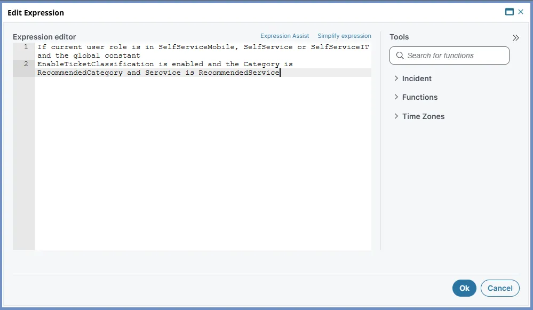533x310 pixels.
Task: Click line number 2 in the gutter
Action: pos(26,64)
